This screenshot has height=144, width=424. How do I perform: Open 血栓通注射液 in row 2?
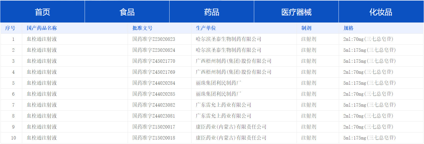[x=42, y=50]
